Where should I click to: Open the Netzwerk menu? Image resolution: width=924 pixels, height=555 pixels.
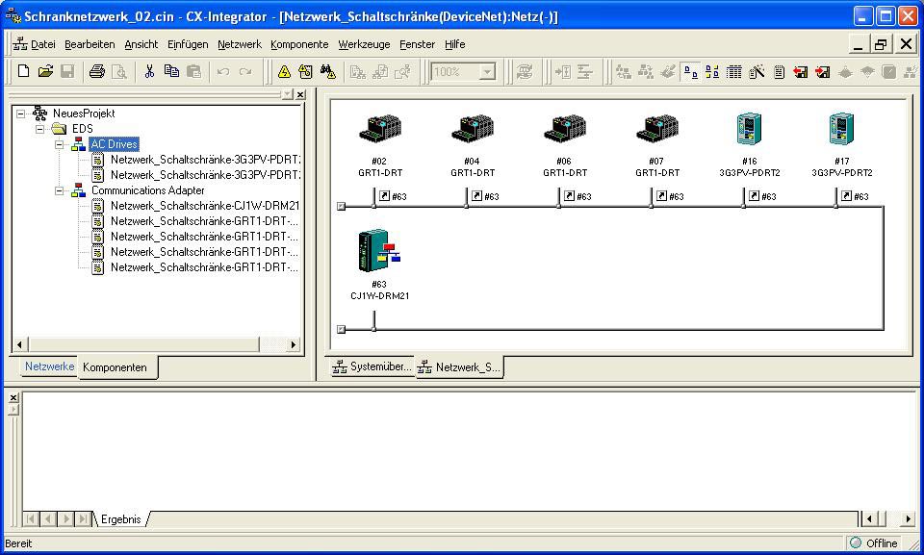pos(240,44)
